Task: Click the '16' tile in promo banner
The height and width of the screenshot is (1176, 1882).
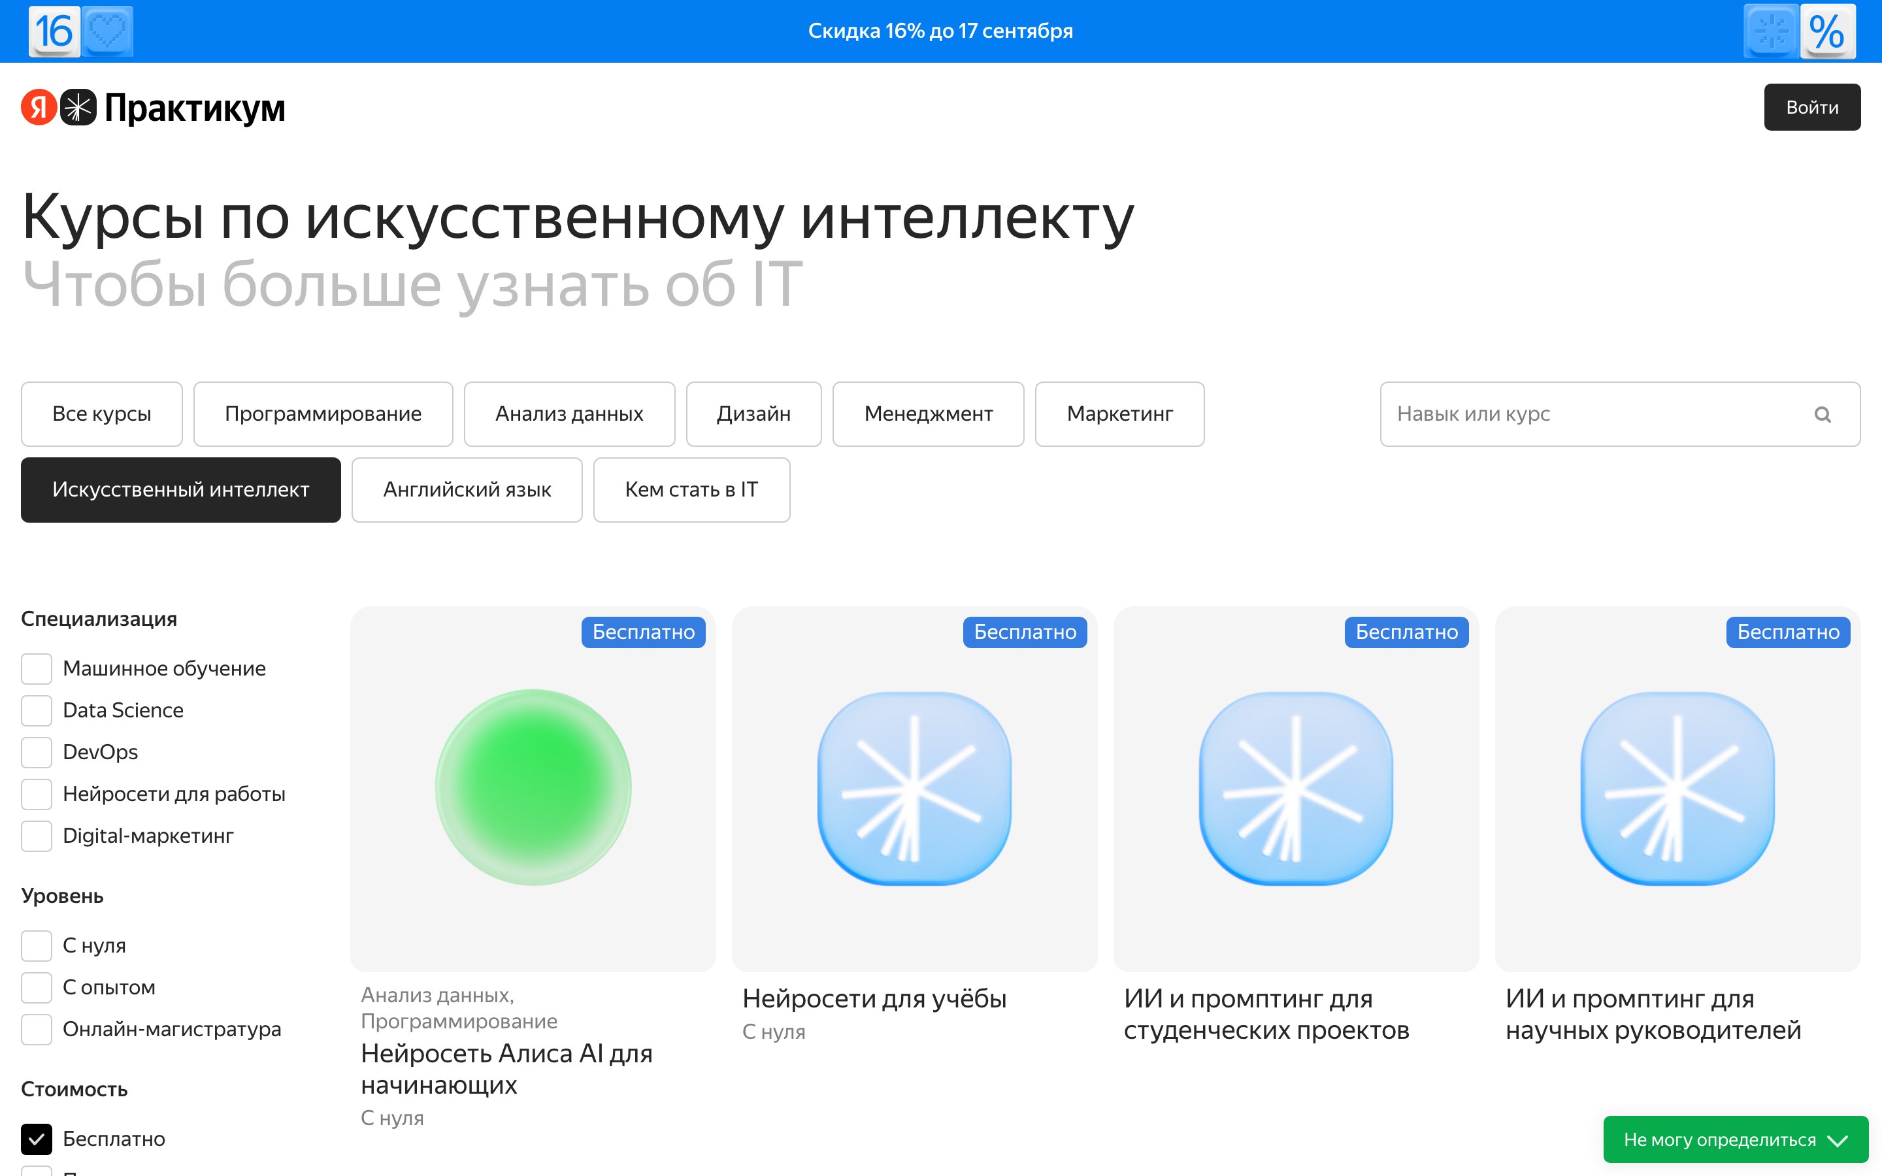Action: 54,31
